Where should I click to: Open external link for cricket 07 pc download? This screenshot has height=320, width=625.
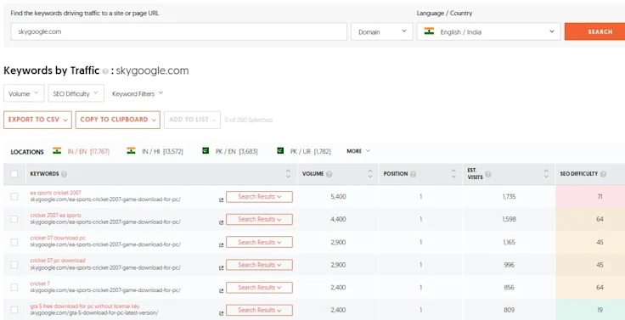pyautogui.click(x=222, y=268)
